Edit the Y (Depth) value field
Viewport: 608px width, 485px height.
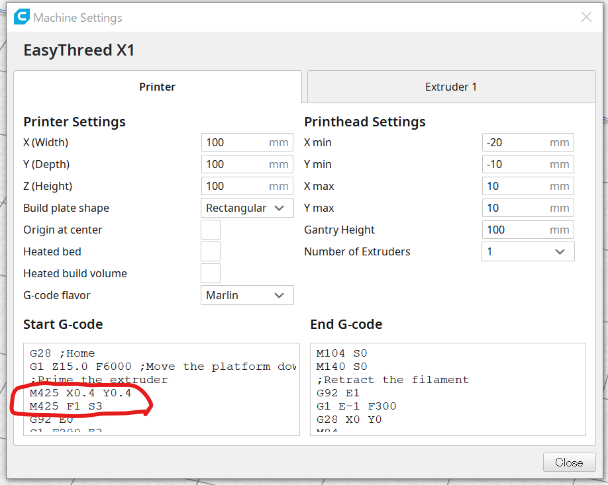click(247, 164)
